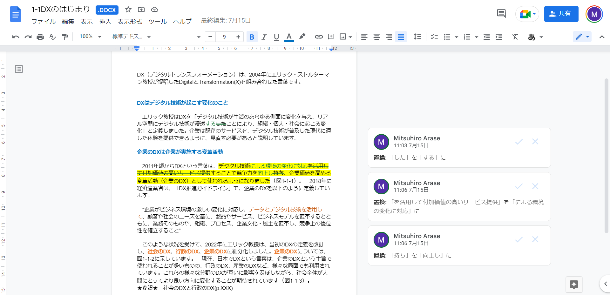Open the ファイル menu

44,21
